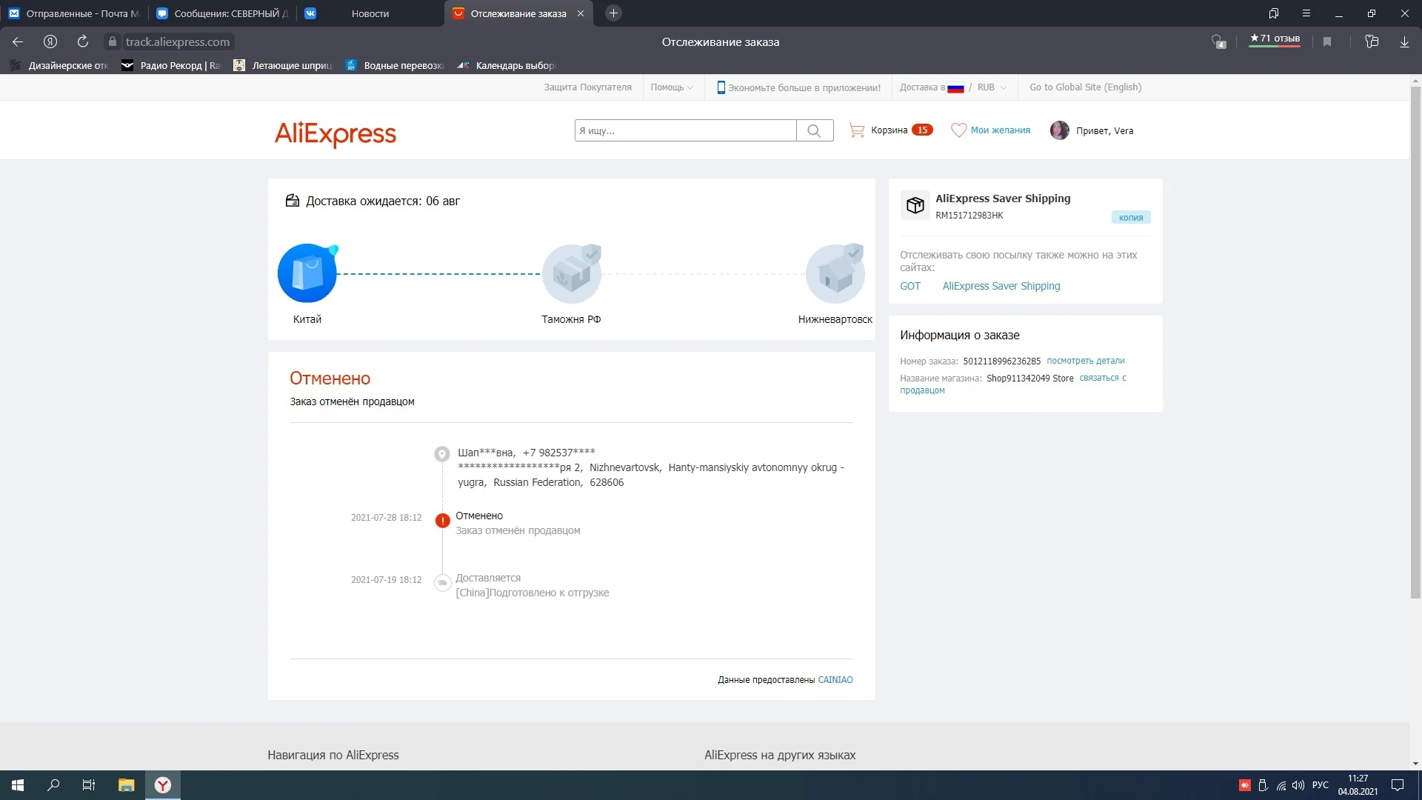Open the 71 отзыв site reviews dropdown
Image resolution: width=1422 pixels, height=800 pixels.
[1275, 39]
